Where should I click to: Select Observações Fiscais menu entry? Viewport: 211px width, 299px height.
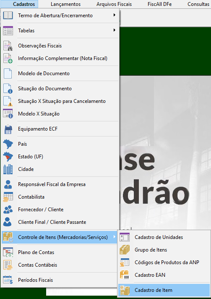click(60, 46)
